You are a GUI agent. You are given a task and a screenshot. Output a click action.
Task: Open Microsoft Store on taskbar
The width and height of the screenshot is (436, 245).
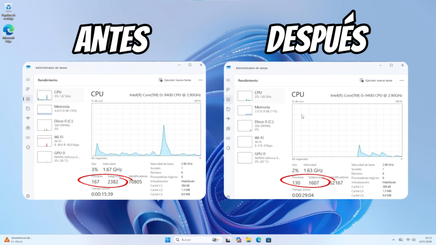coord(269,240)
